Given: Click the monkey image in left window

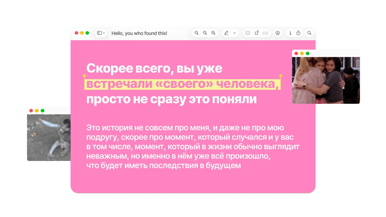Looking at the screenshot, I should coord(49,137).
